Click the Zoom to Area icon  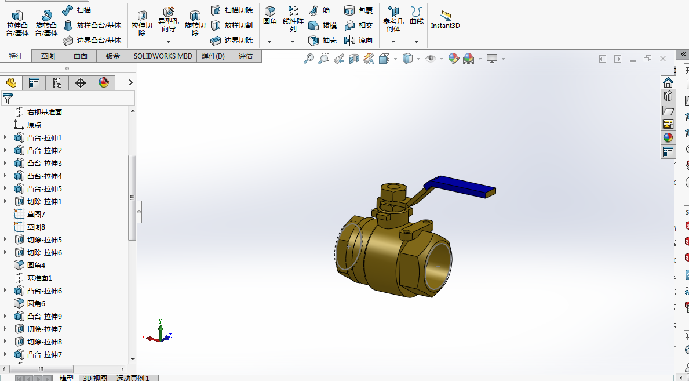coord(324,59)
